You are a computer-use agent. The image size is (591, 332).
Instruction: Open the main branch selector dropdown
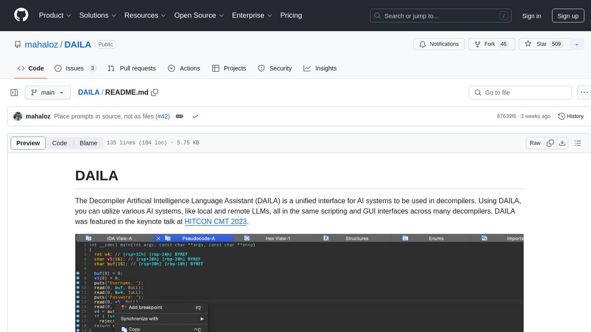point(48,93)
